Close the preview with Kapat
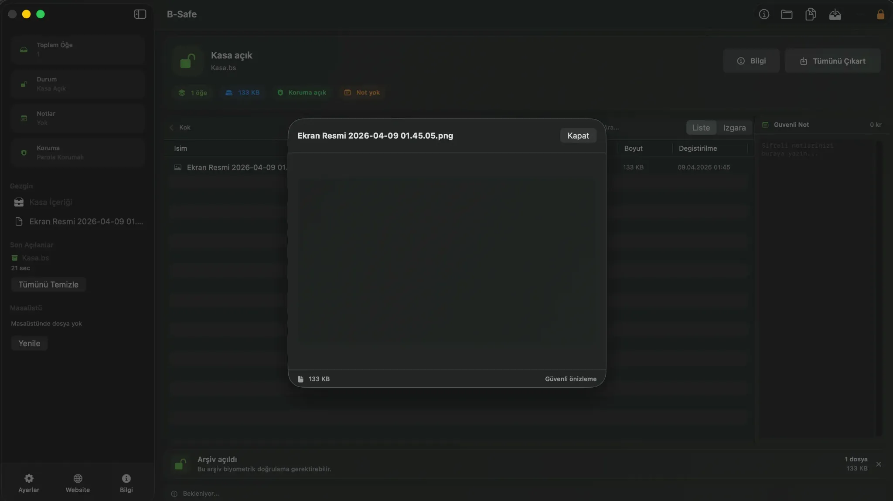The width and height of the screenshot is (893, 501). click(578, 135)
